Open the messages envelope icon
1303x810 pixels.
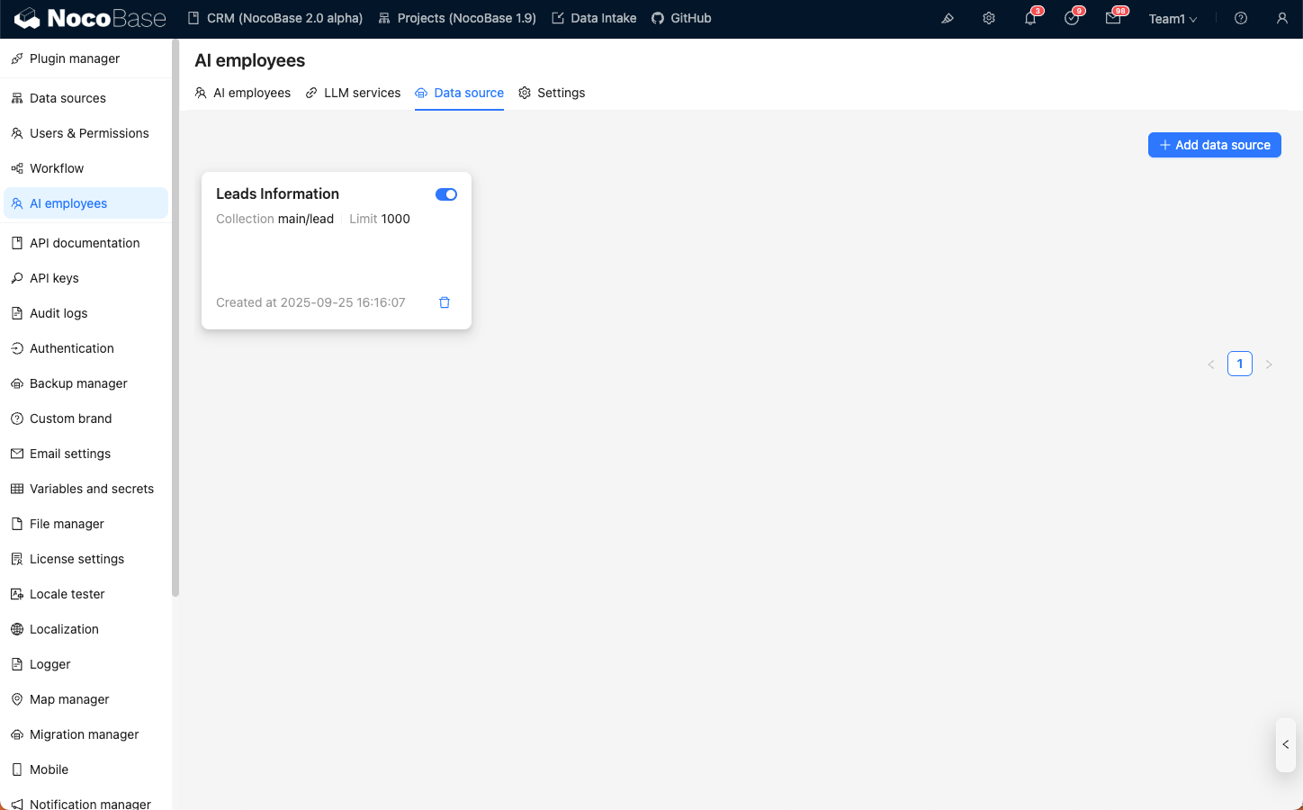(x=1113, y=18)
